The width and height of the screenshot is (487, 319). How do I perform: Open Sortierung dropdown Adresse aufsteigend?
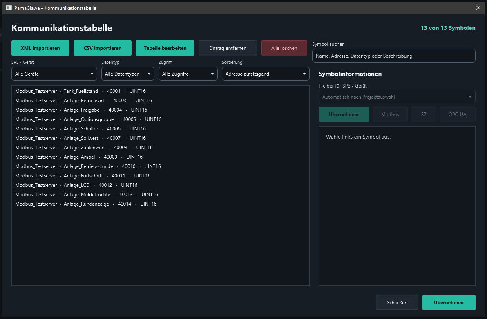click(266, 74)
